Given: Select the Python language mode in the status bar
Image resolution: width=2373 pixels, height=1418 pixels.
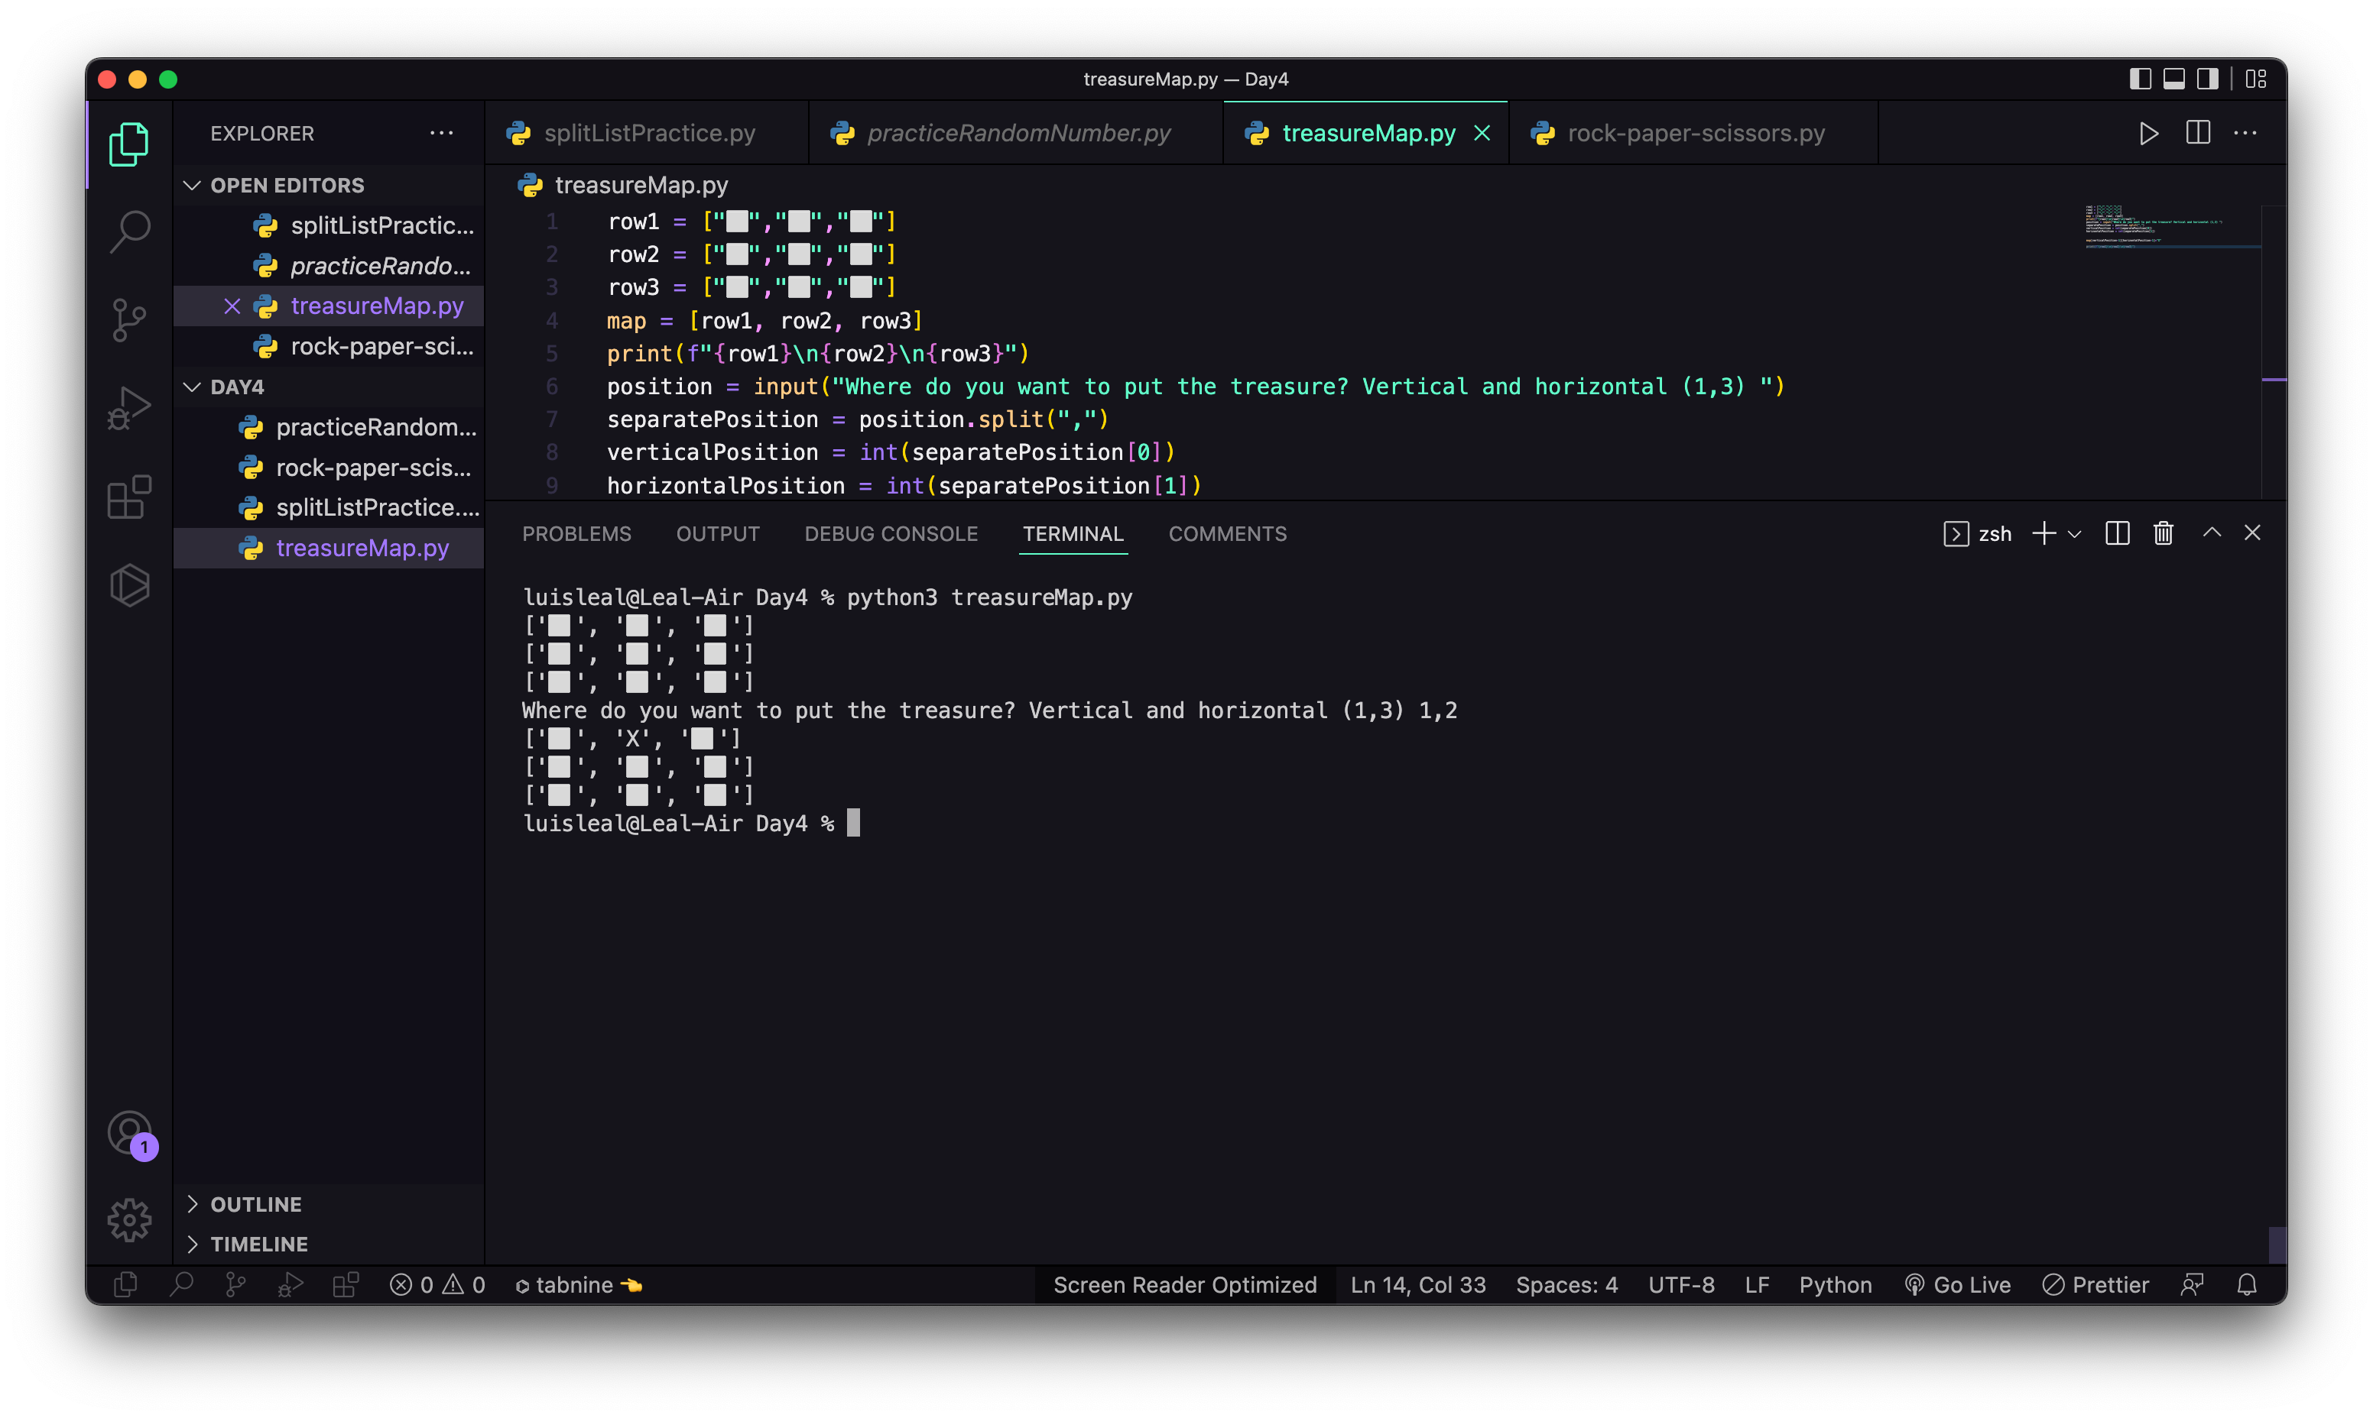Looking at the screenshot, I should (x=1835, y=1284).
